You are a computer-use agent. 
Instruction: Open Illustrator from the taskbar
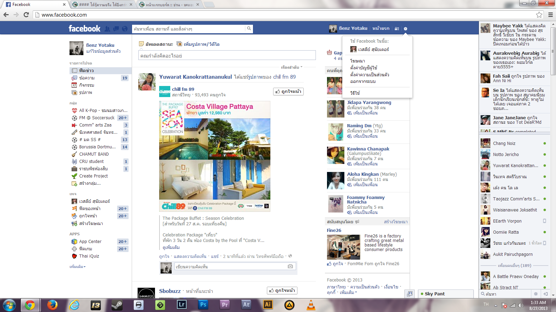[x=268, y=305]
